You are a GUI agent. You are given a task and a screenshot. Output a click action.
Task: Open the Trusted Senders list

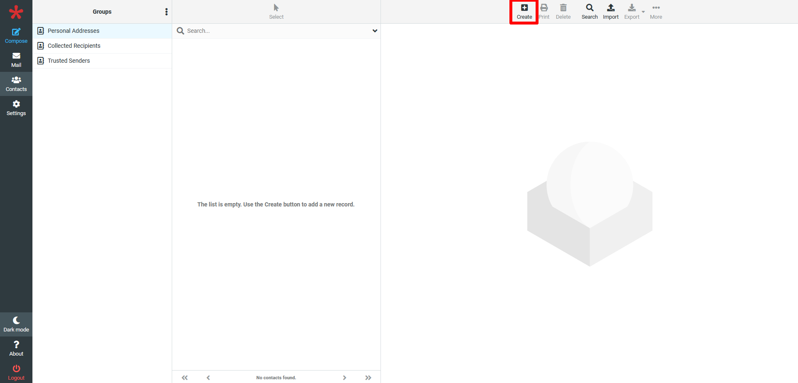(69, 61)
